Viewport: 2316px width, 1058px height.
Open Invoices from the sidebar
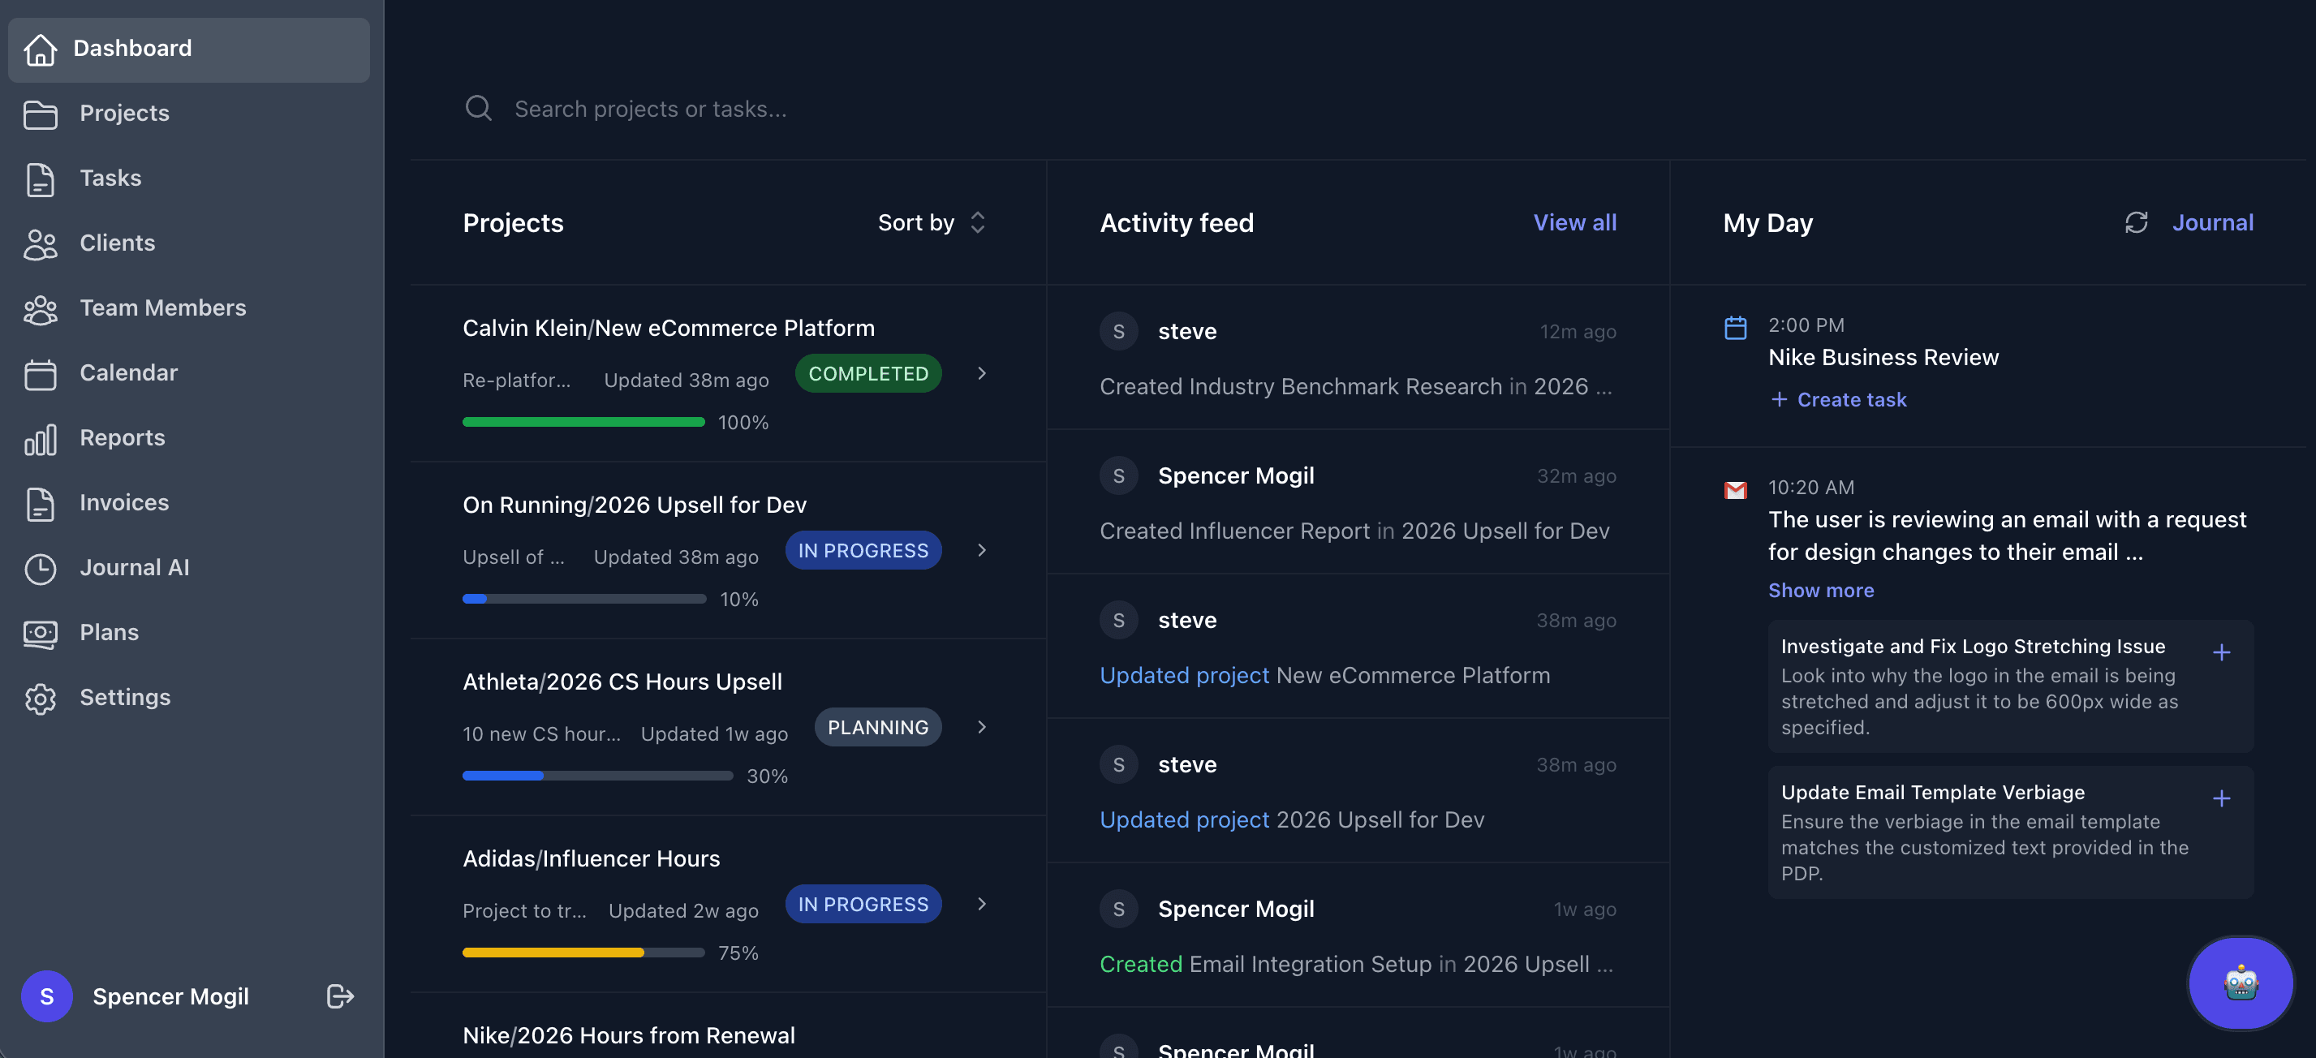tap(123, 502)
